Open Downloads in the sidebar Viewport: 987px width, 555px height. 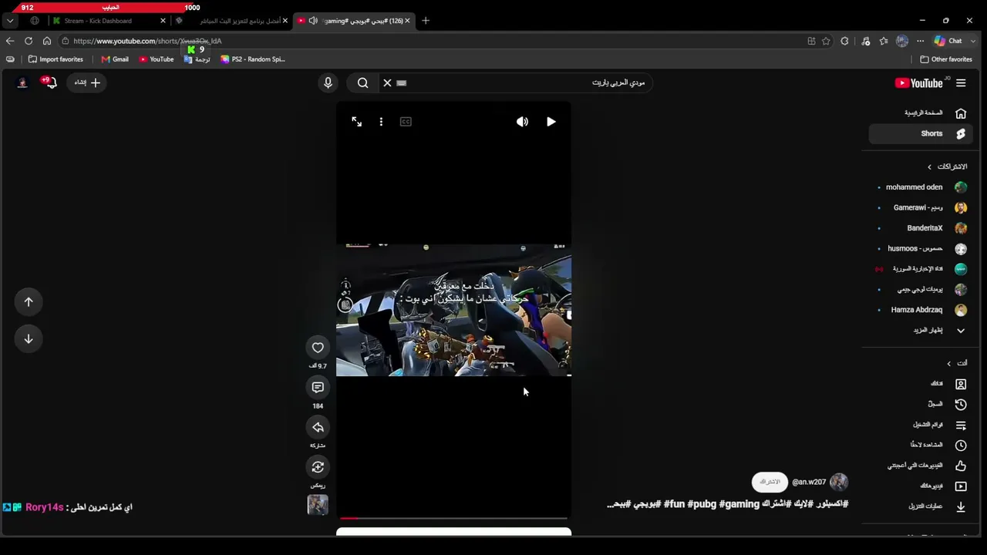(x=921, y=506)
